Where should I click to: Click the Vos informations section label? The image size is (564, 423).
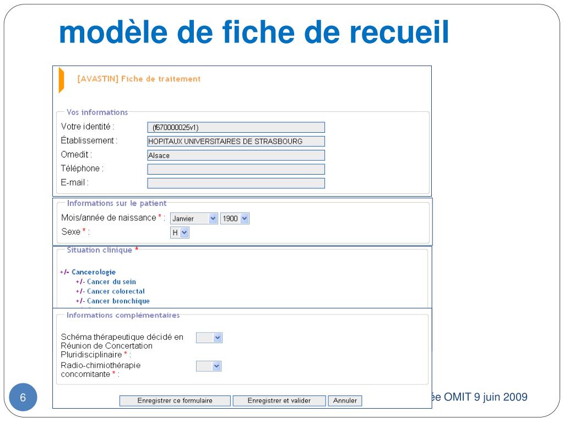click(97, 112)
